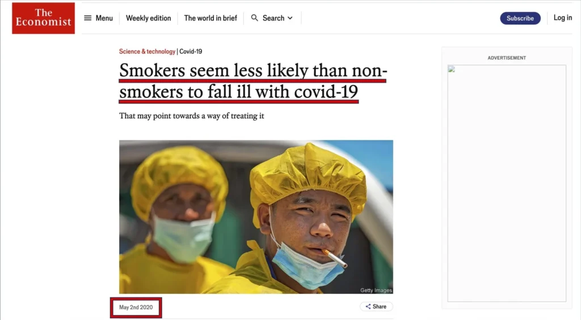Click the May 2nd 2020 date
581x320 pixels.
(x=136, y=307)
